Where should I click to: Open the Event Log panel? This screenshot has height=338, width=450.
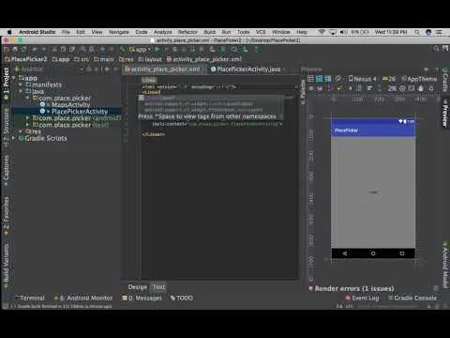pyautogui.click(x=362, y=298)
